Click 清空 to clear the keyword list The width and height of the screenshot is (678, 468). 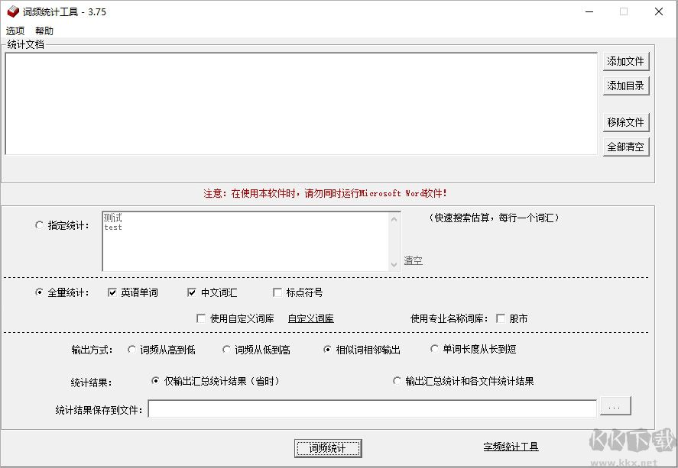click(413, 260)
